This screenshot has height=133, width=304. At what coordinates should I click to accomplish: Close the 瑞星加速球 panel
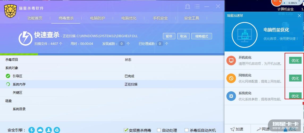click(x=299, y=16)
